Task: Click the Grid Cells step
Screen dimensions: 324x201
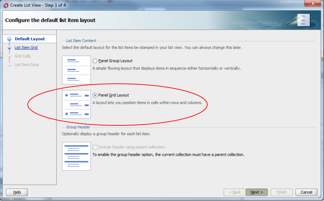Action: (22, 56)
